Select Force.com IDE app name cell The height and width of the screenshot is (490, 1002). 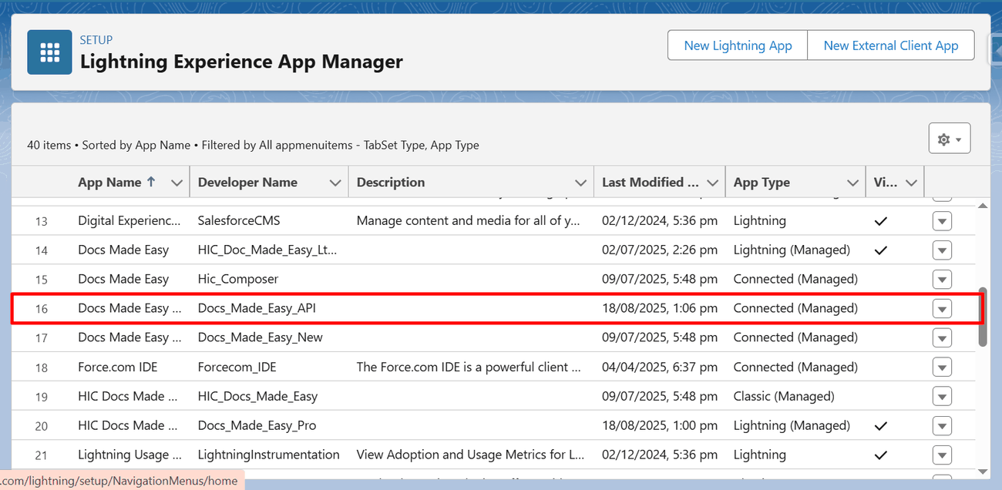[x=117, y=367]
